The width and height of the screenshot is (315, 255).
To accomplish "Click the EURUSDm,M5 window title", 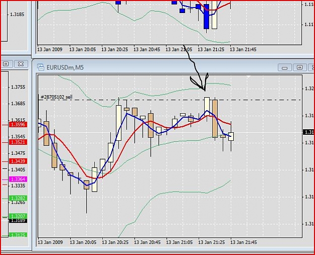I will pos(65,67).
